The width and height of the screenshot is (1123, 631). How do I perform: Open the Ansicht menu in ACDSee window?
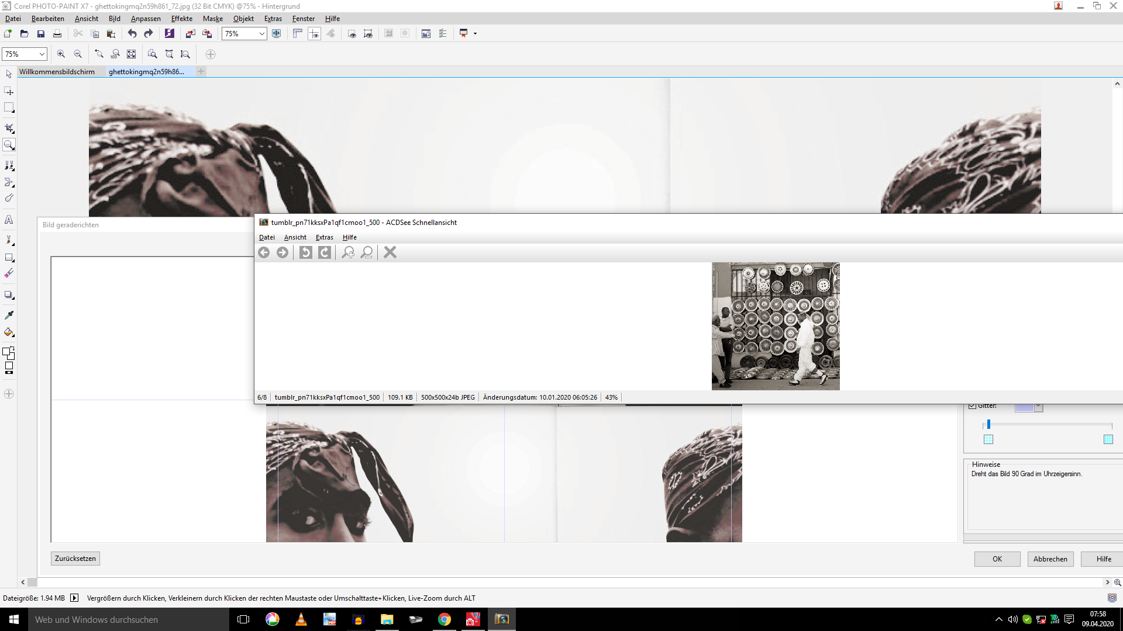(295, 237)
